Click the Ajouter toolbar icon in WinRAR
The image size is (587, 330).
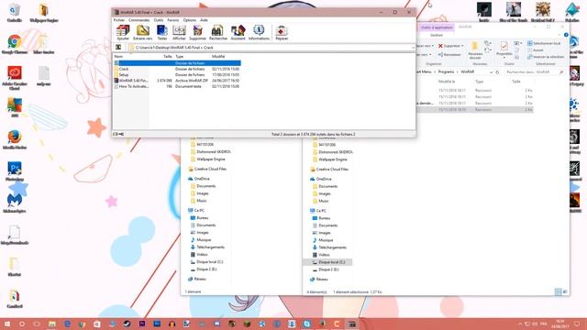[123, 33]
